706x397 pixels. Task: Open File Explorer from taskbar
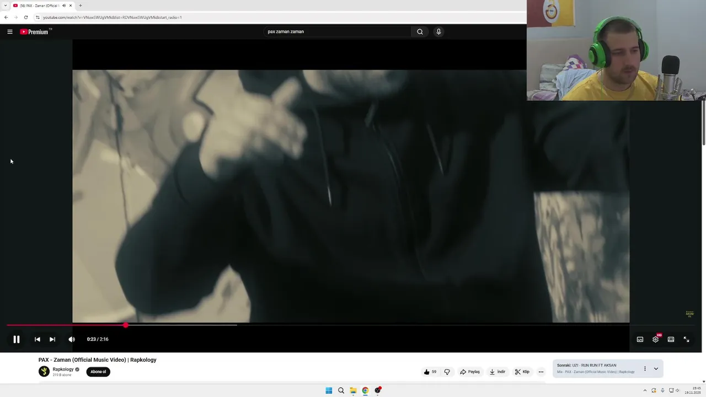coord(353,390)
